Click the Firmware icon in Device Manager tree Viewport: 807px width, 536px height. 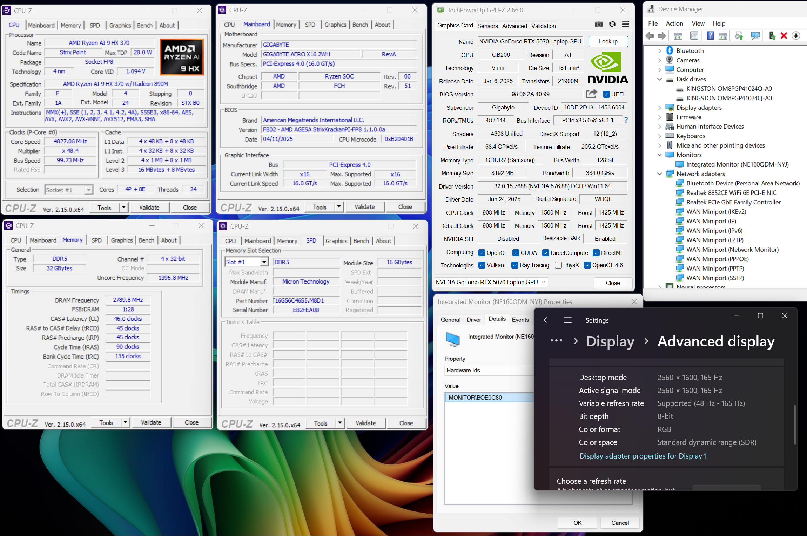pos(670,117)
